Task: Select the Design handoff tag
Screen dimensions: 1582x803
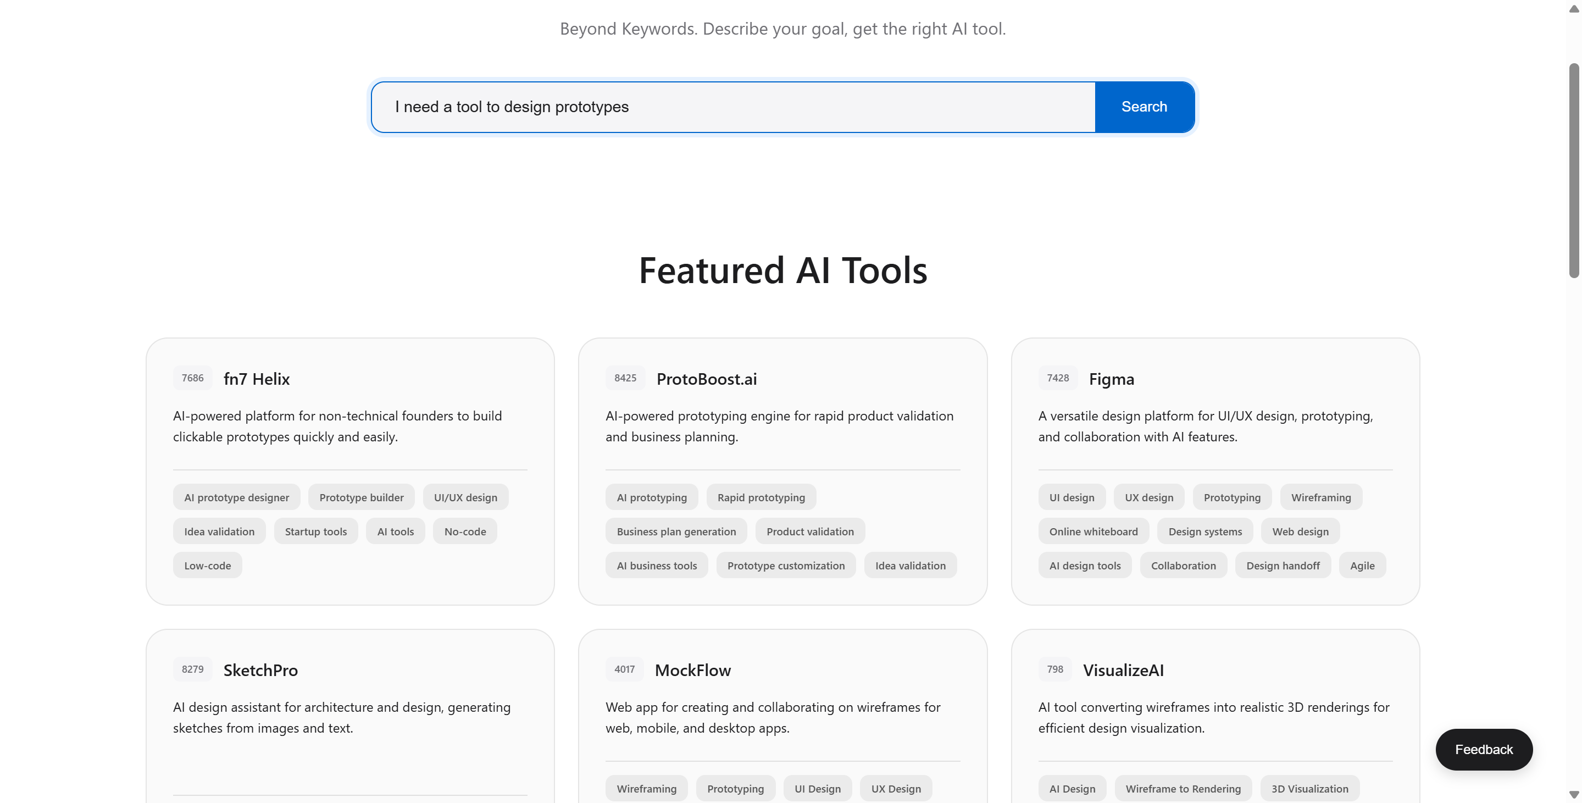Action: [1283, 565]
